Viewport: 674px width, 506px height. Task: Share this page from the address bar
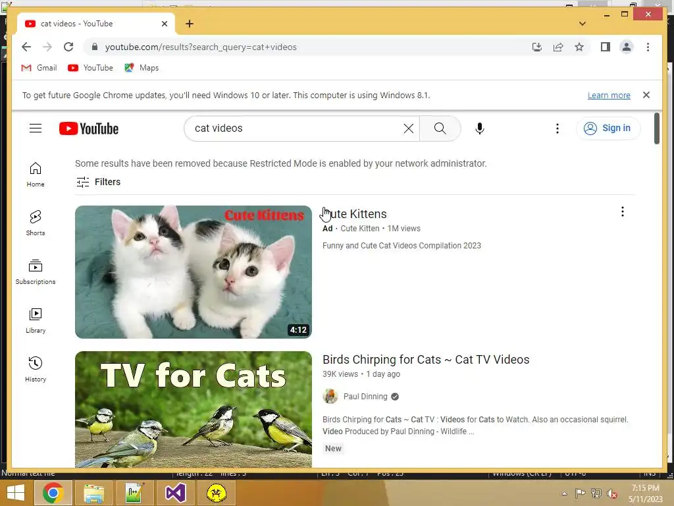pyautogui.click(x=558, y=47)
